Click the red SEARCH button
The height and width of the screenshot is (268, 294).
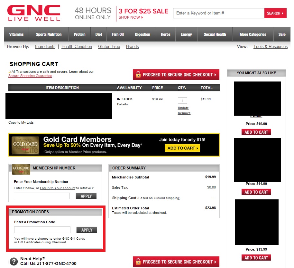pyautogui.click(x=275, y=13)
